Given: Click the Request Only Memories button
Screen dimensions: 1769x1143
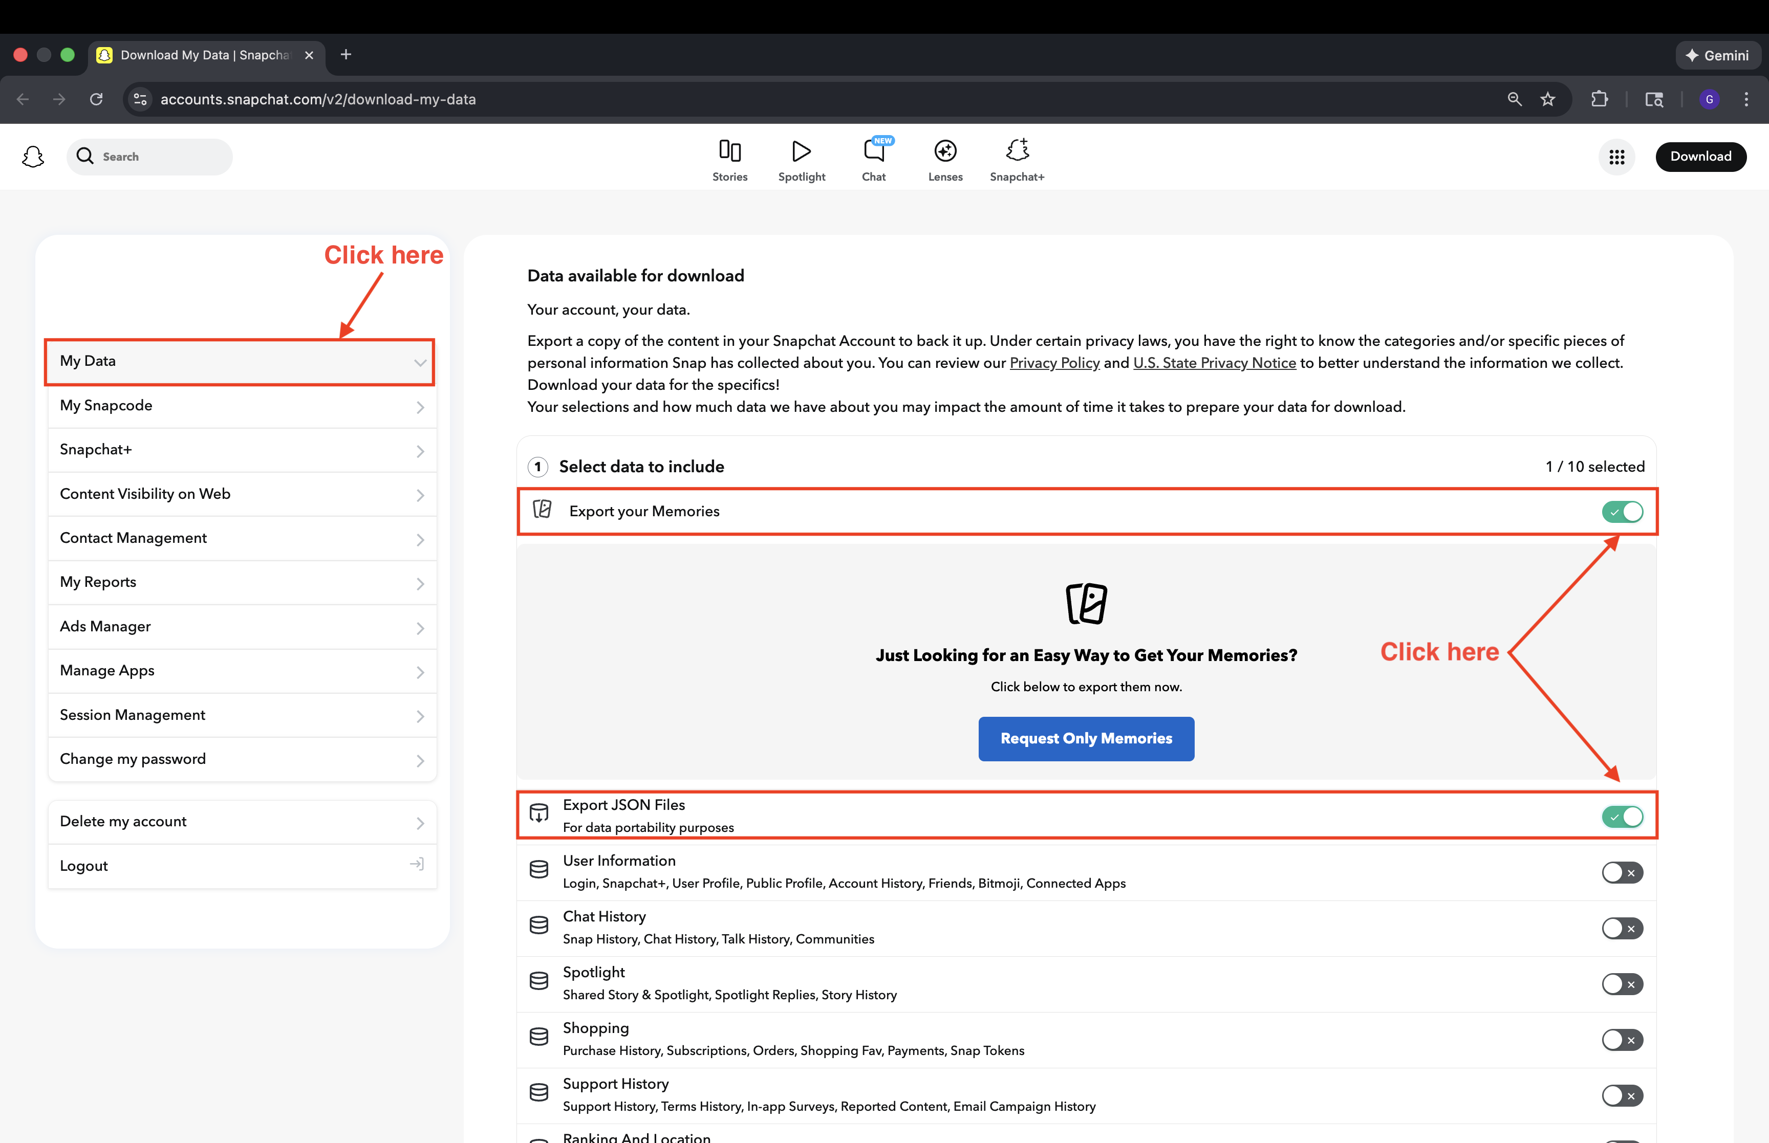Looking at the screenshot, I should point(1085,738).
